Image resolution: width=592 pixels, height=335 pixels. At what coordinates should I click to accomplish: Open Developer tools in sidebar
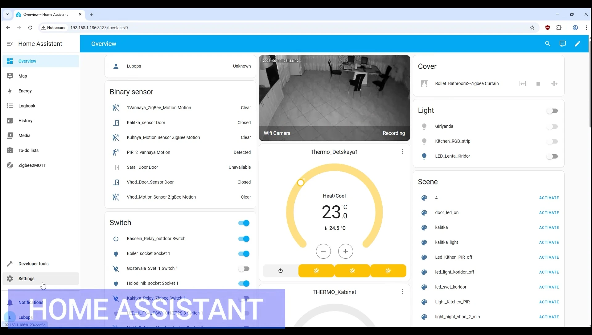pos(41,264)
